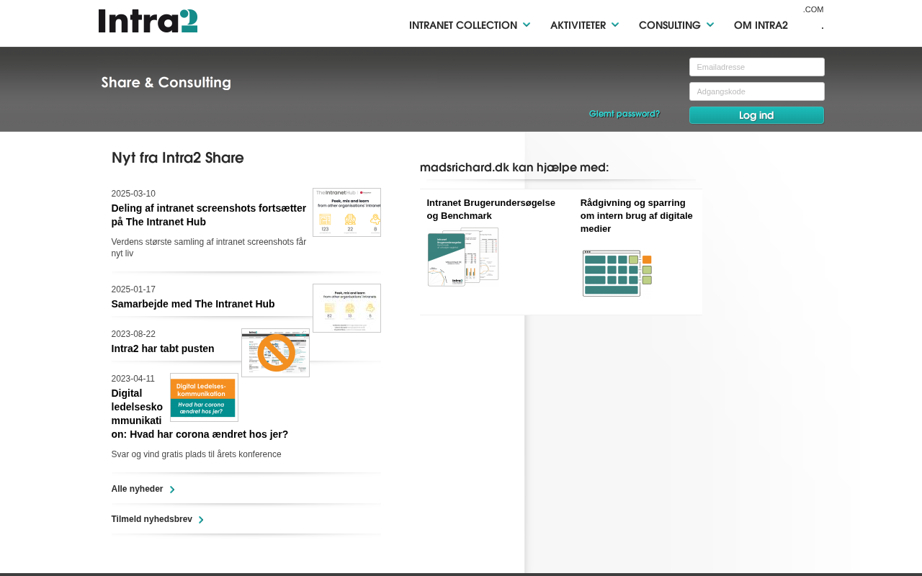Click the digital medier grid illustration
922x576 pixels.
[617, 273]
